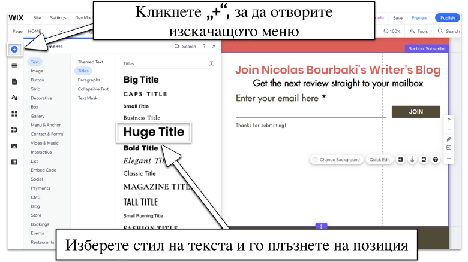Open the Text Mask subcategory
Viewport: 468px width, 262px height.
pyautogui.click(x=88, y=98)
